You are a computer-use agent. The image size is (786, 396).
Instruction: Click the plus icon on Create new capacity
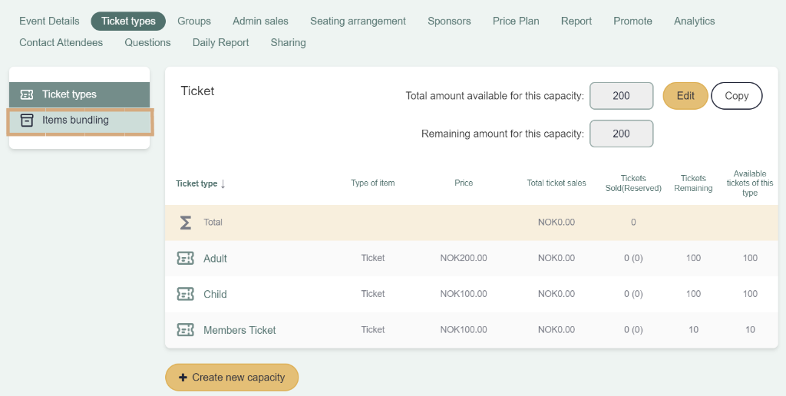183,378
